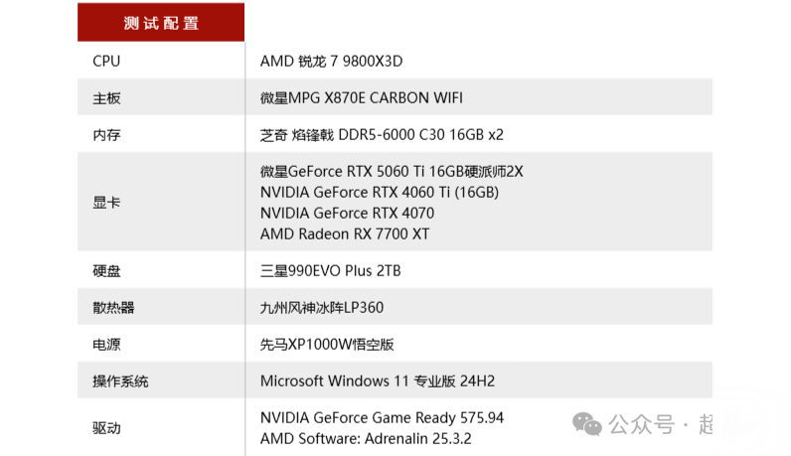Click 先马XP1000W悟空版 power supply entry
The width and height of the screenshot is (791, 456).
click(327, 345)
